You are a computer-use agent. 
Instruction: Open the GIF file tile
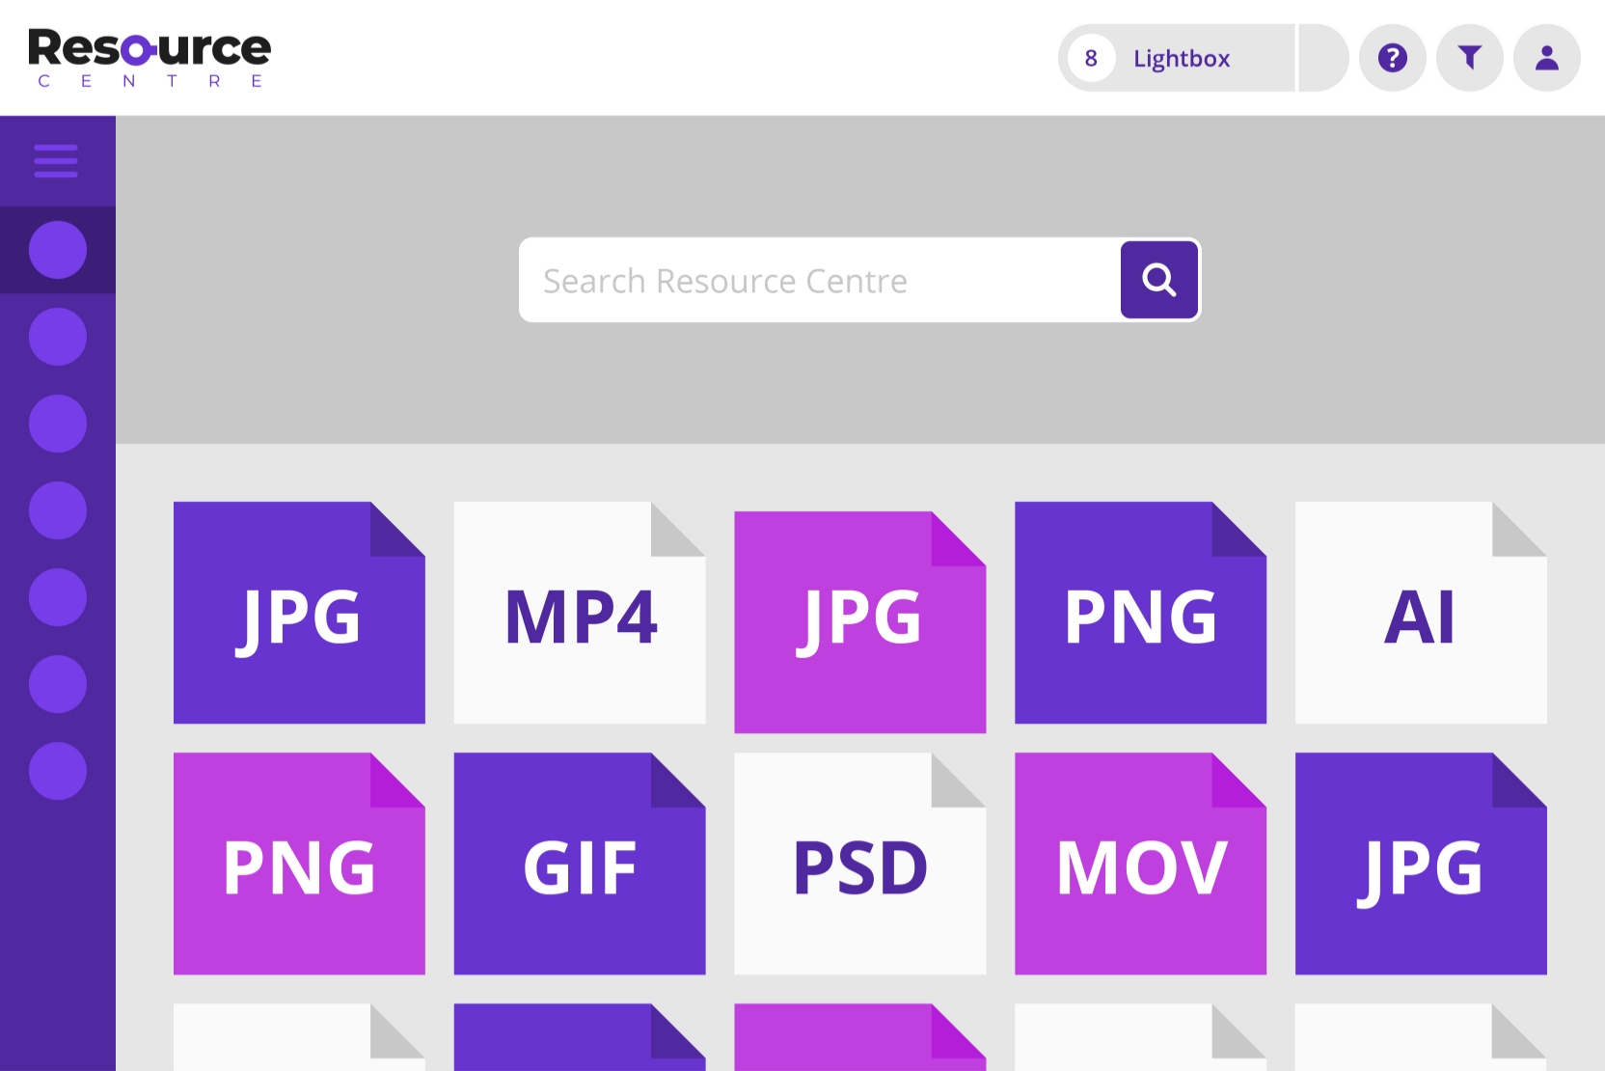580,865
